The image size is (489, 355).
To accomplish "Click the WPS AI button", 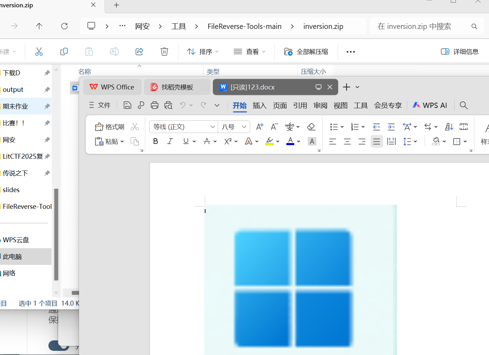I will [430, 105].
